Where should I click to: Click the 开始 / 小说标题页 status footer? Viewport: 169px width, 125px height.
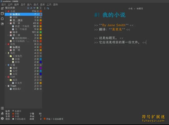pos(54,119)
